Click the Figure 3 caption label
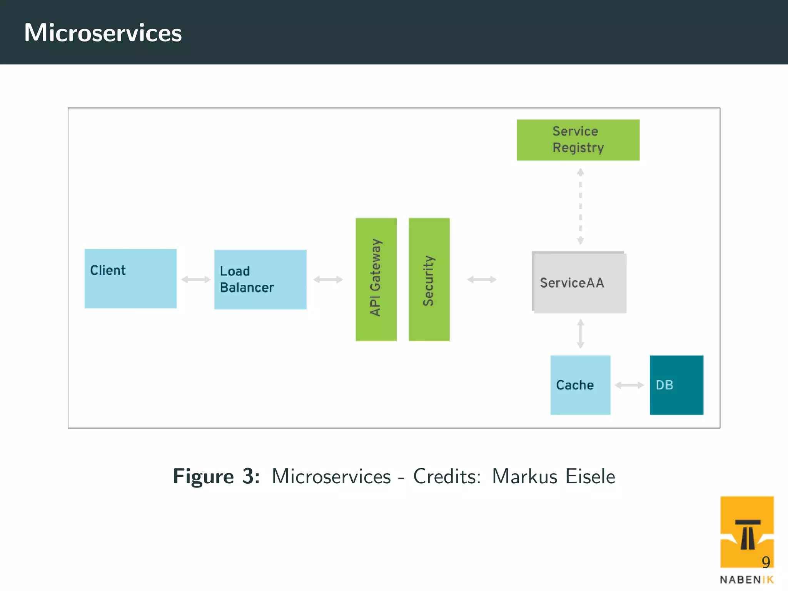 [216, 476]
